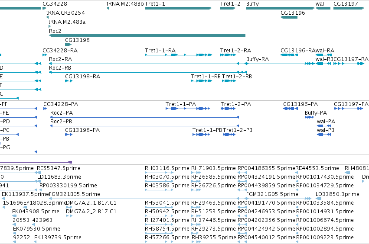Select the Tret1-1-RB transcript label
This screenshot has width=369, height=244.
(x=206, y=77)
